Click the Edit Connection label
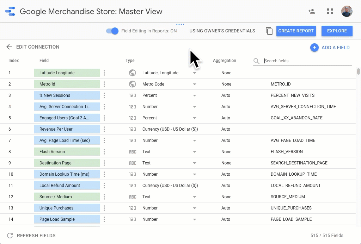This screenshot has height=244, width=361. tap(38, 47)
